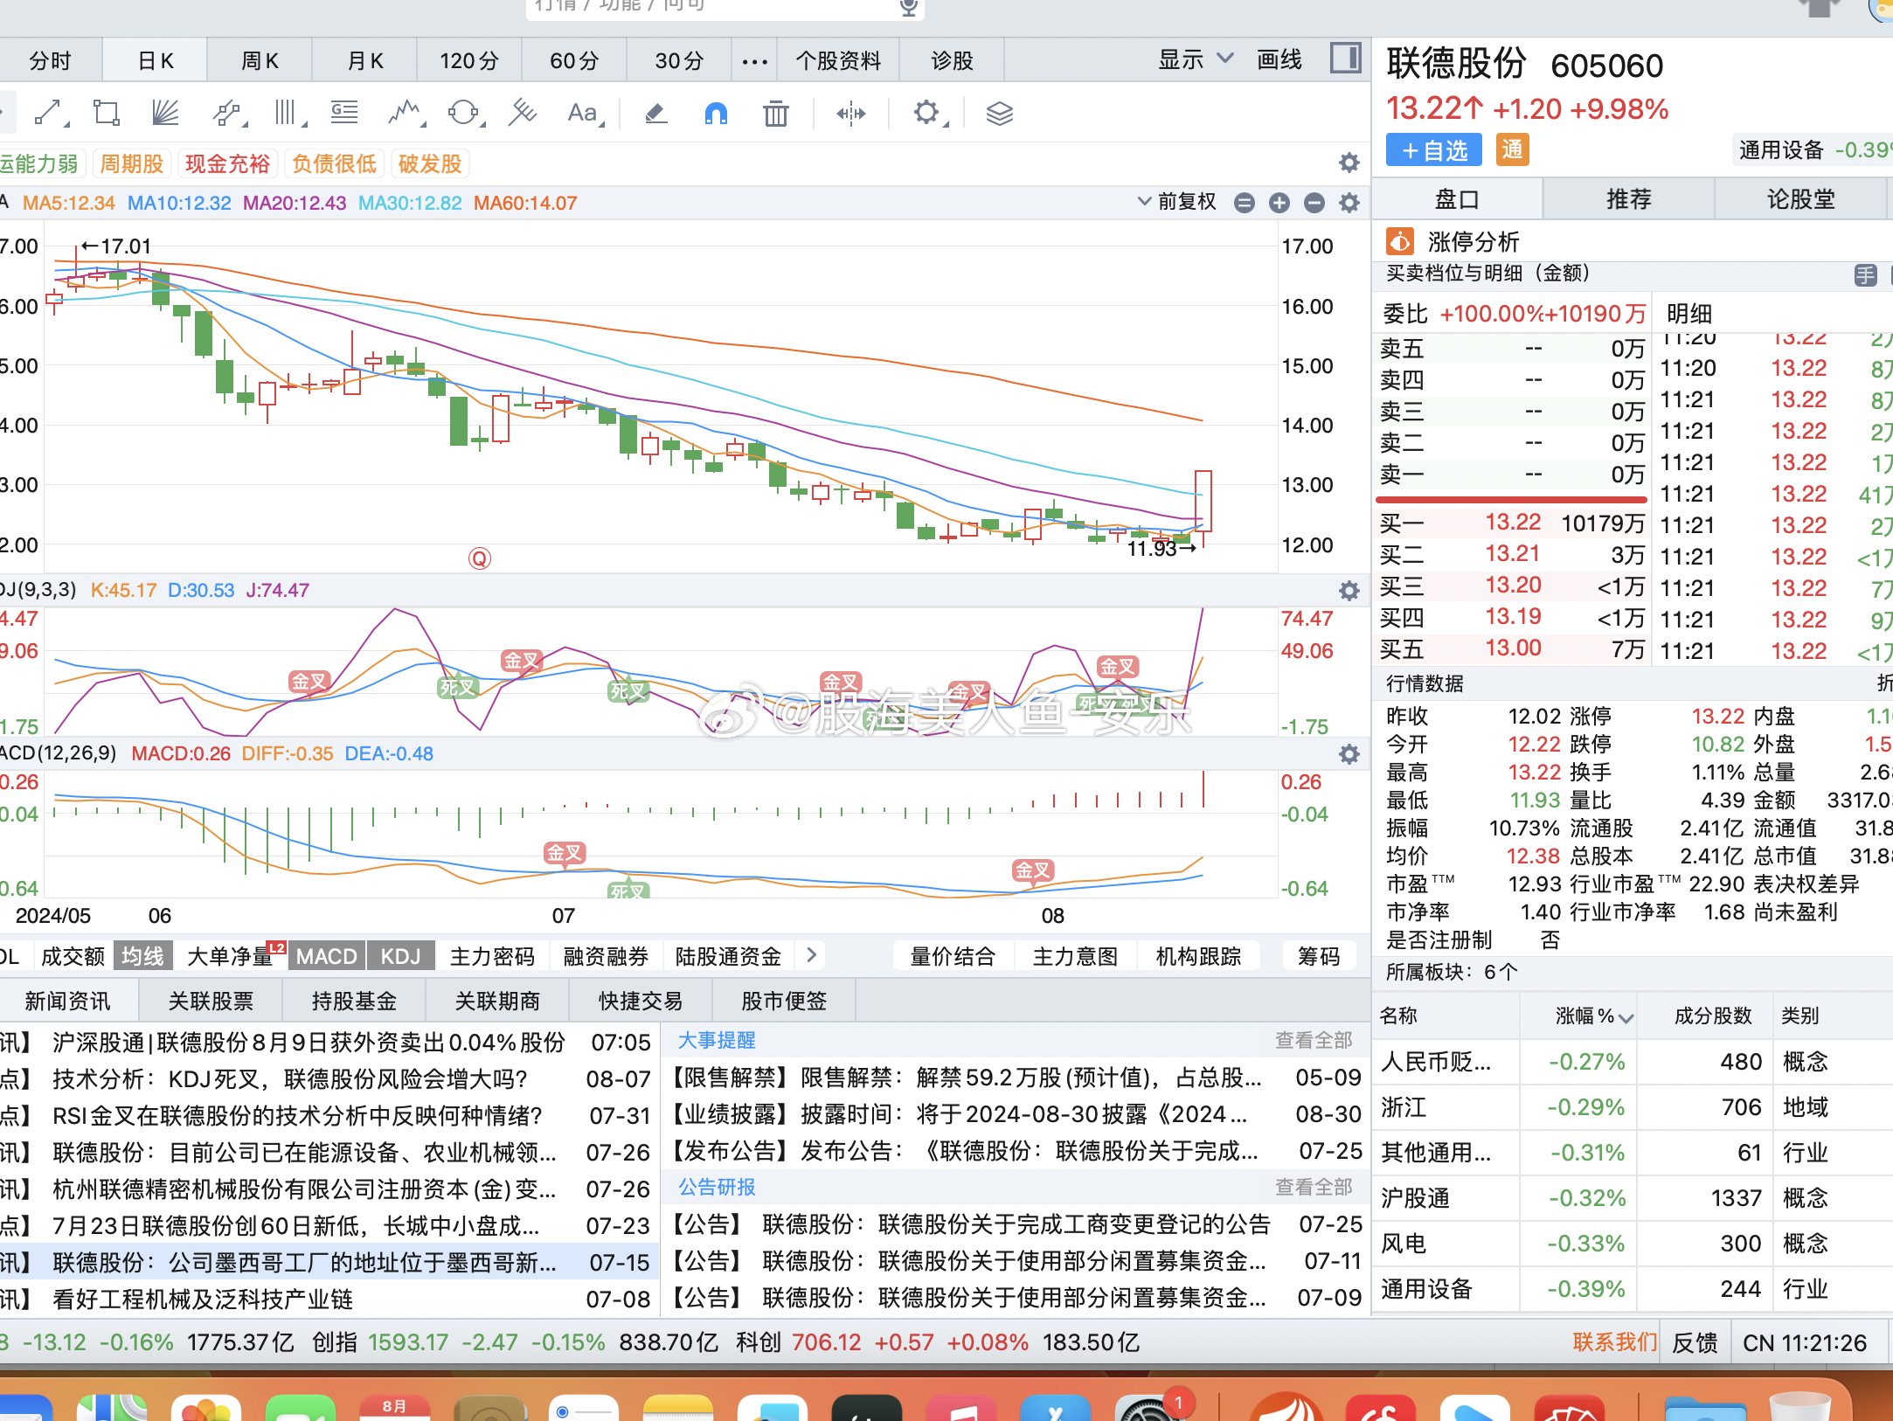Toggle the side panel layout icon
1893x1421 pixels.
click(x=1346, y=59)
